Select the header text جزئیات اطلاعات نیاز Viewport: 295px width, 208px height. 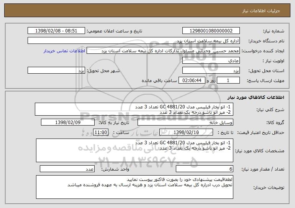click(x=261, y=11)
